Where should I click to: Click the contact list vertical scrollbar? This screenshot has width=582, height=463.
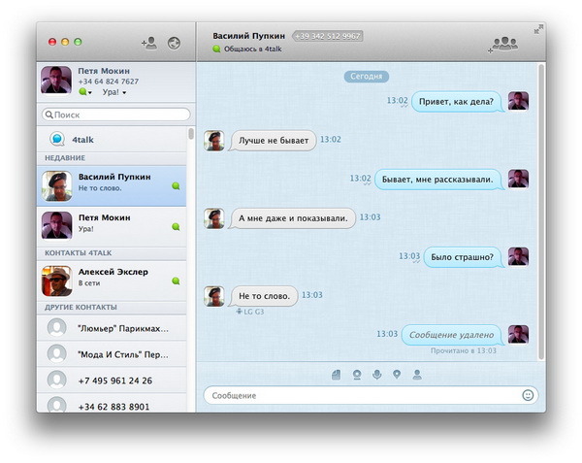191,134
